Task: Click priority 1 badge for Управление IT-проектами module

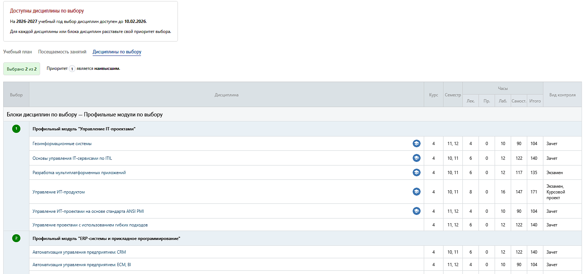Action: pos(16,129)
